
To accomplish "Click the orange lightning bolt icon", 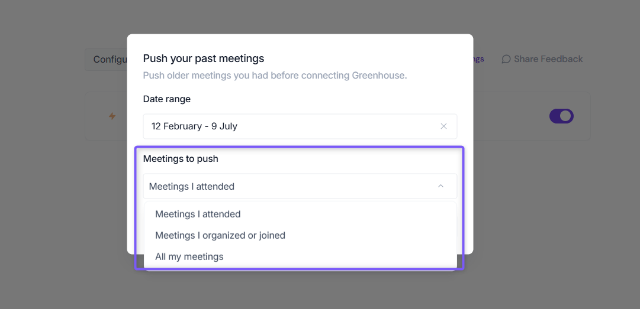I will (112, 116).
